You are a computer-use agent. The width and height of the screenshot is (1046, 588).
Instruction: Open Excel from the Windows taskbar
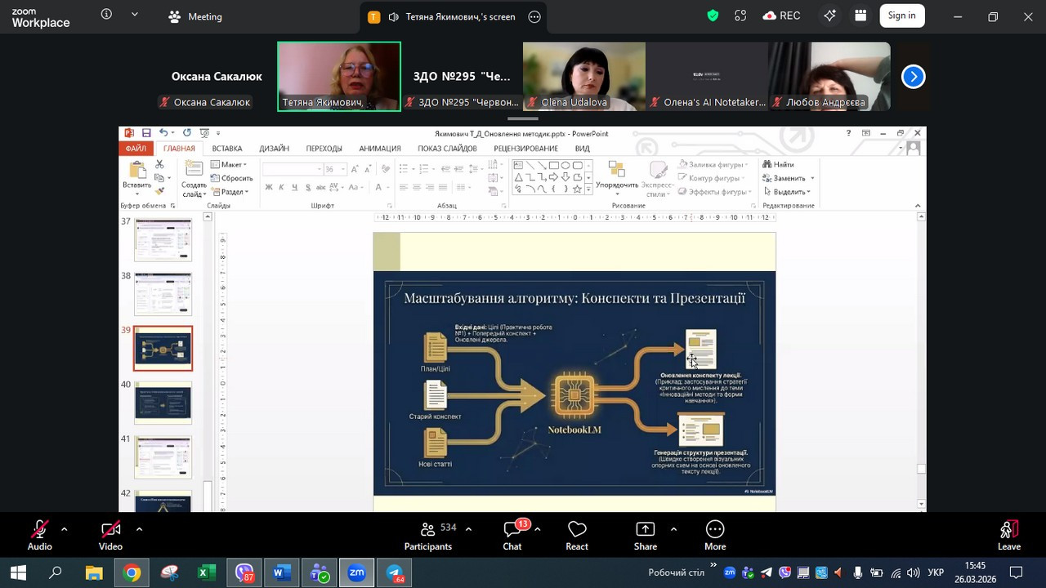coord(206,573)
